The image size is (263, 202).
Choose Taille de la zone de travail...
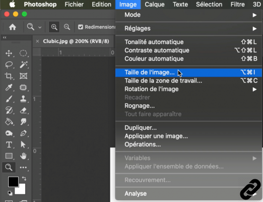[x=189, y=81]
